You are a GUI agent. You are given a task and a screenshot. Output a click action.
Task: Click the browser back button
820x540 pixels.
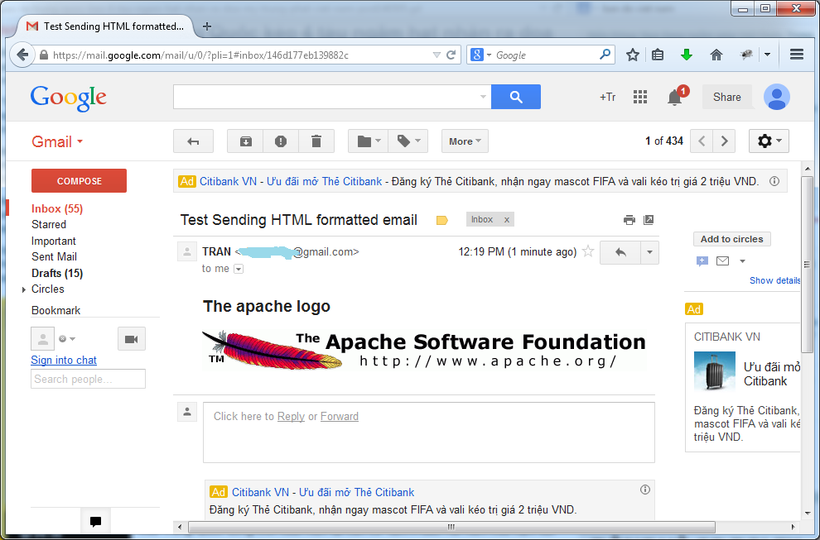point(22,55)
